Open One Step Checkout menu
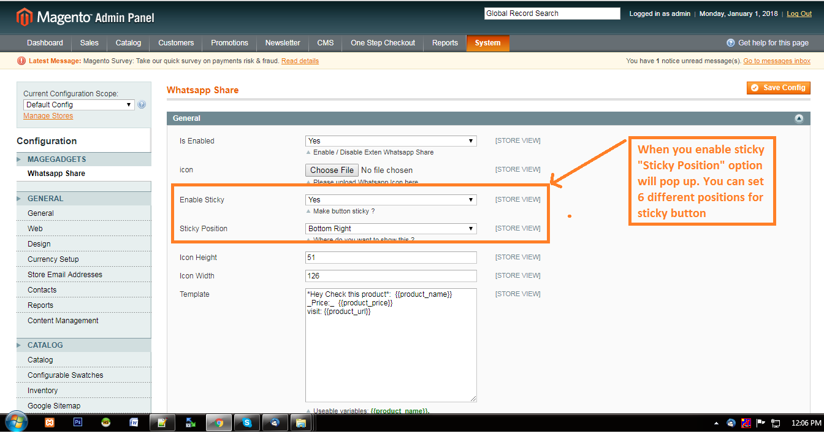This screenshot has height=444, width=824. click(383, 43)
